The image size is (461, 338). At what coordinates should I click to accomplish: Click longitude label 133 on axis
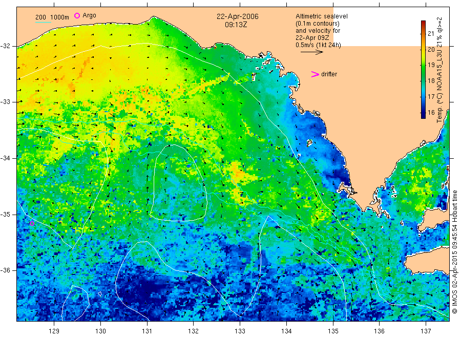click(240, 331)
